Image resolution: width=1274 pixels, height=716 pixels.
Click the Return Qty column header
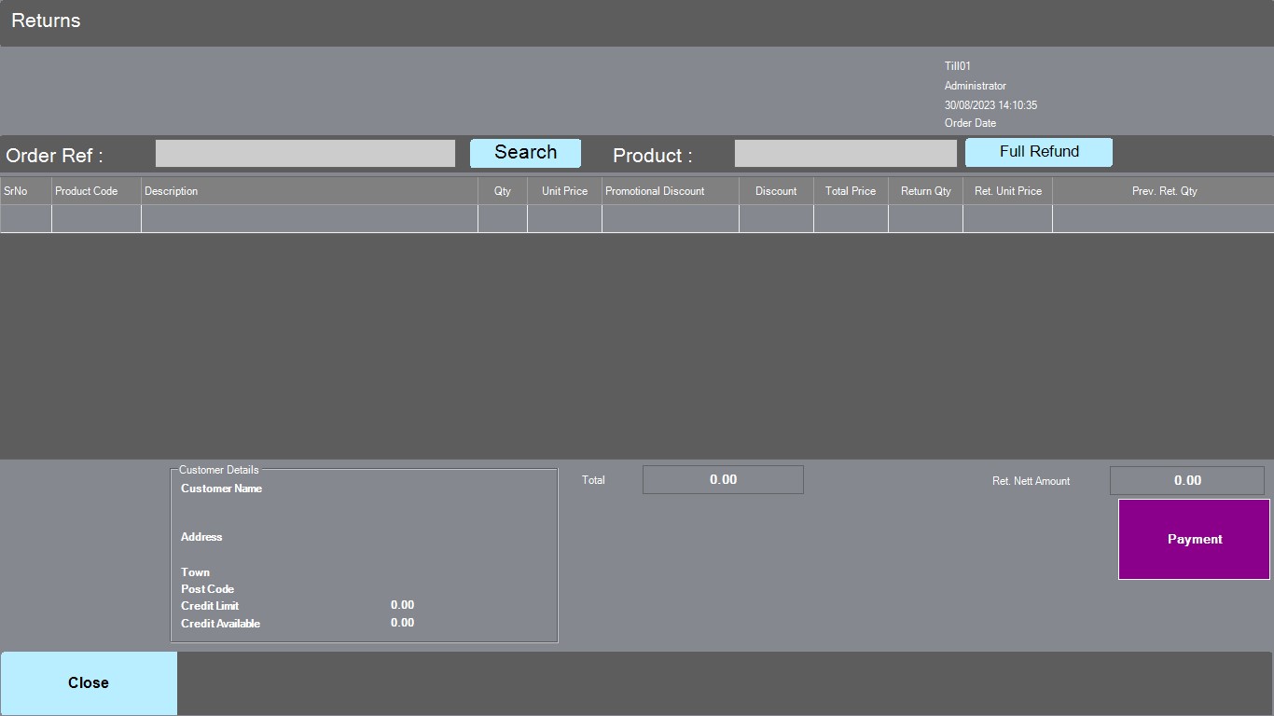[925, 191]
